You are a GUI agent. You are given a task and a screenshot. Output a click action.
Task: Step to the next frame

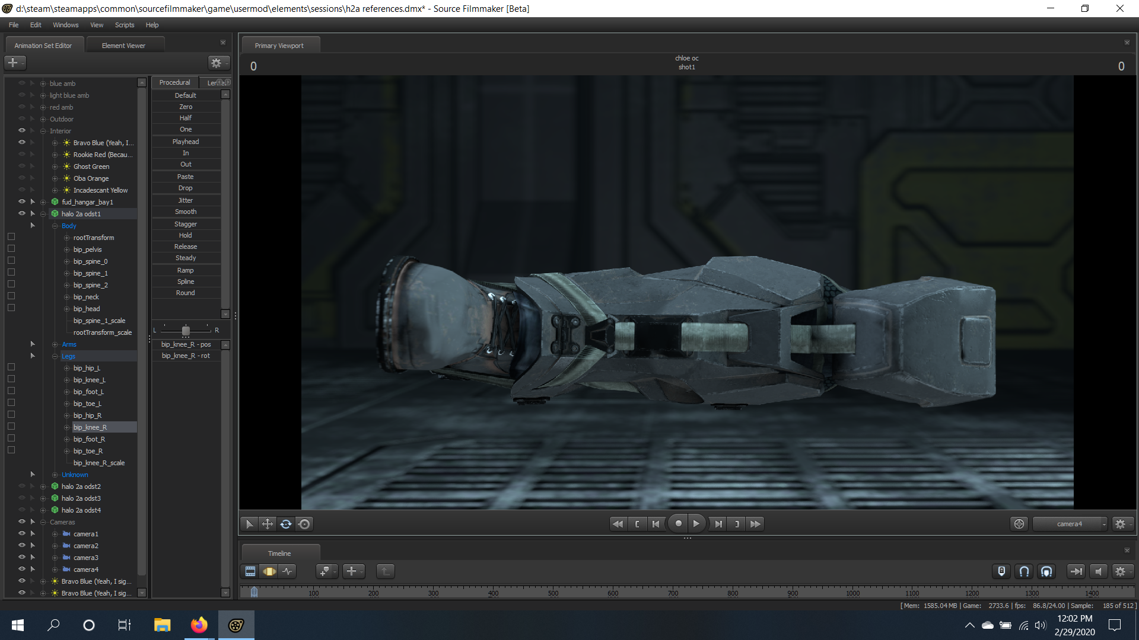(718, 524)
